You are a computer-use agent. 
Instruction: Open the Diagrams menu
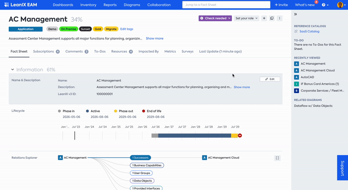pos(132,5)
